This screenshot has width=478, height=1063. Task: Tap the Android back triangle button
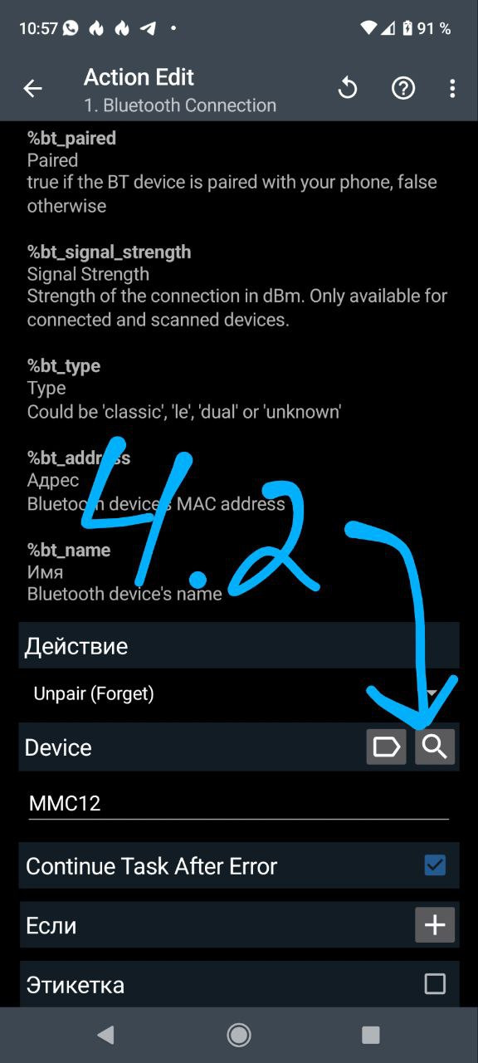point(105,1035)
